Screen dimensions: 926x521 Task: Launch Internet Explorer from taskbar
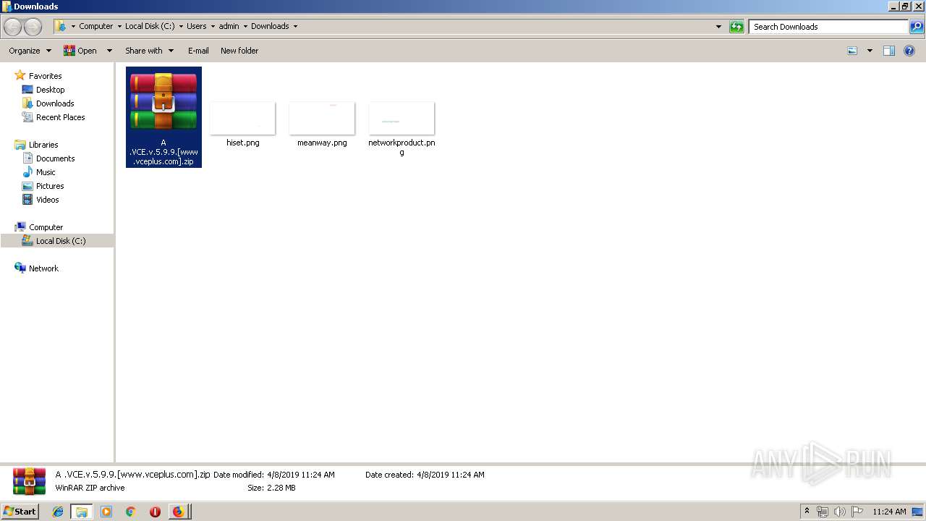[58, 512]
